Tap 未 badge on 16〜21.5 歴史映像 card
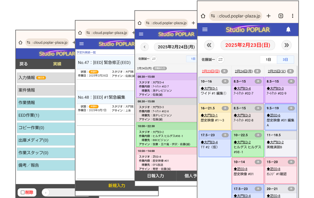The image size is (314, 198). [x=225, y=108]
